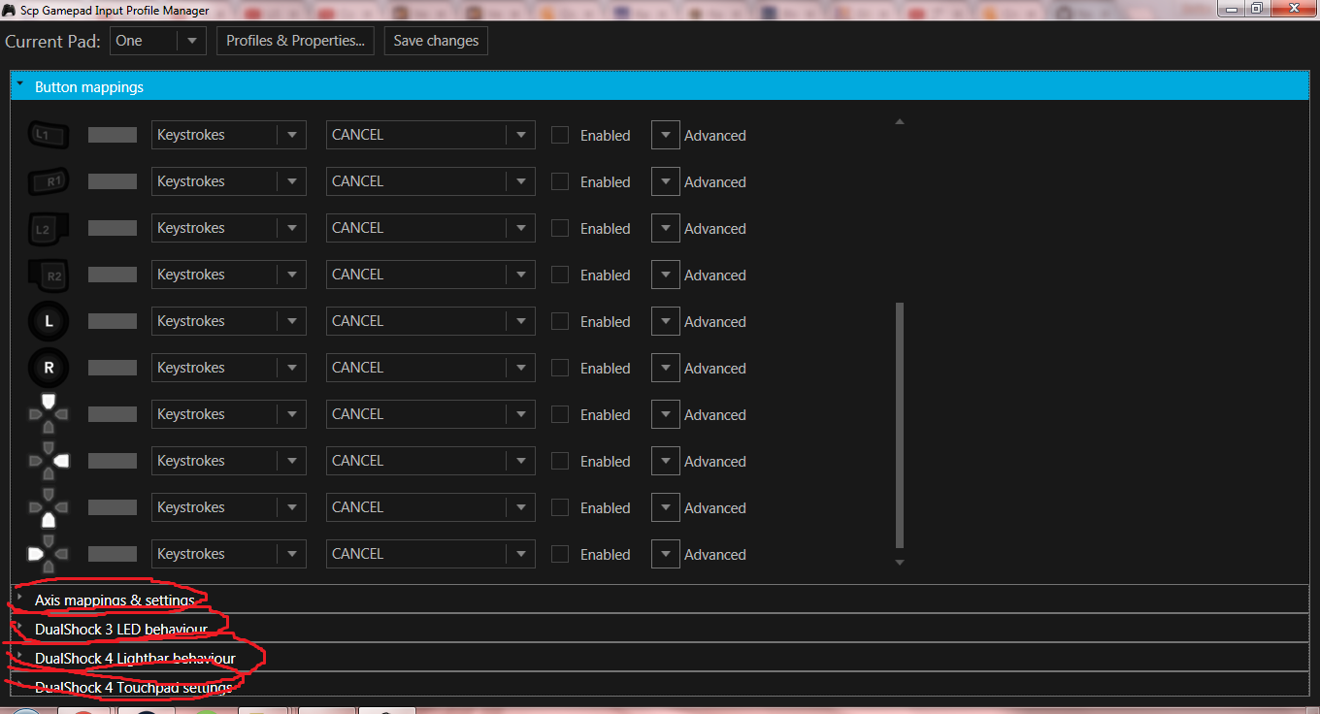Image resolution: width=1320 pixels, height=714 pixels.
Task: Select the D-pad down direction icon
Action: 49,507
